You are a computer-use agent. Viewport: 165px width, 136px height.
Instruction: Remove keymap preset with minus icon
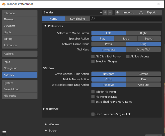tap(110, 12)
